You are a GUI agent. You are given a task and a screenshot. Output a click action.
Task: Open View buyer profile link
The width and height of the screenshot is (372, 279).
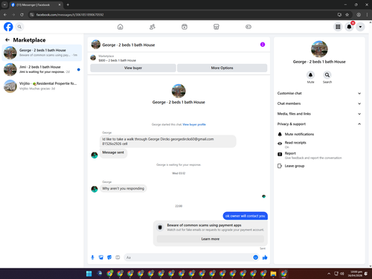click(x=194, y=124)
